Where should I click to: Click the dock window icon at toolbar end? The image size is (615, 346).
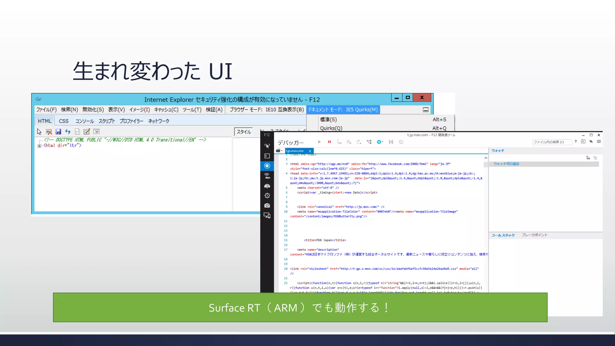coord(599,141)
